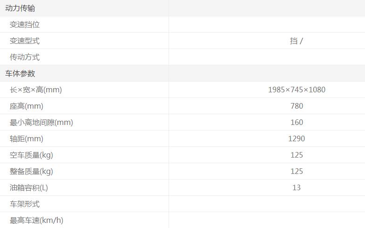Click the 挡 / value for 变速型式

297,41
